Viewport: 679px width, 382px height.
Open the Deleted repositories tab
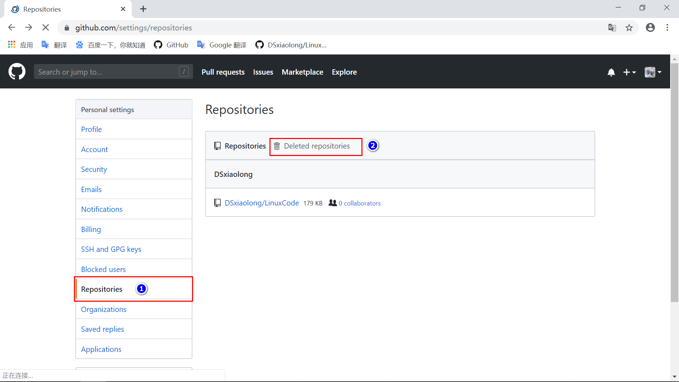pos(316,146)
